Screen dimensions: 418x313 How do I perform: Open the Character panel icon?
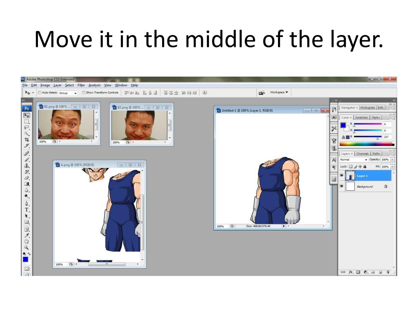coord(334,160)
